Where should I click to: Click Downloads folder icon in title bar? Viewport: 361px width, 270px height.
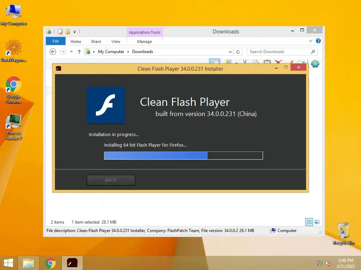(x=49, y=31)
